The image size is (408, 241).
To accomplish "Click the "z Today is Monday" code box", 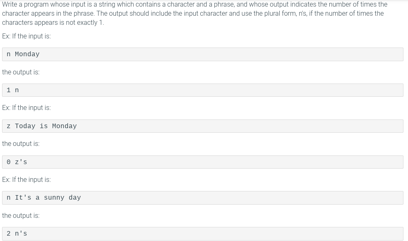I will click(x=203, y=126).
